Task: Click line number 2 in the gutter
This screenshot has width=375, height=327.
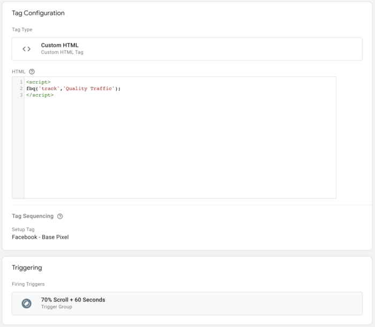Action: (x=21, y=89)
